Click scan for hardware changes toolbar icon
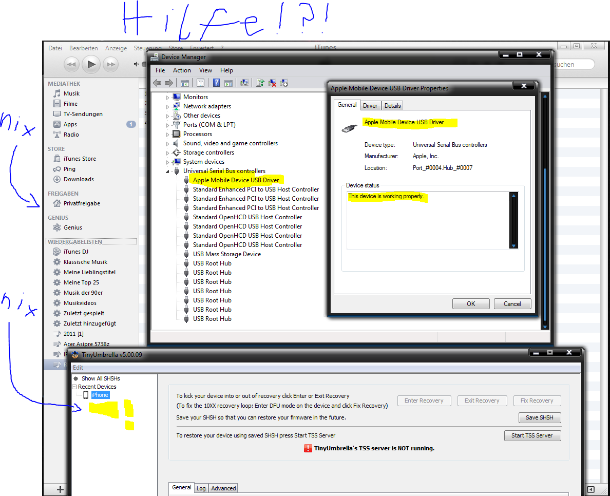 pyautogui.click(x=244, y=83)
